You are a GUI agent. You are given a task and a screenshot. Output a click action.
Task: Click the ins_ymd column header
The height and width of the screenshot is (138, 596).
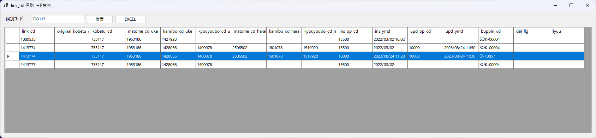point(390,31)
